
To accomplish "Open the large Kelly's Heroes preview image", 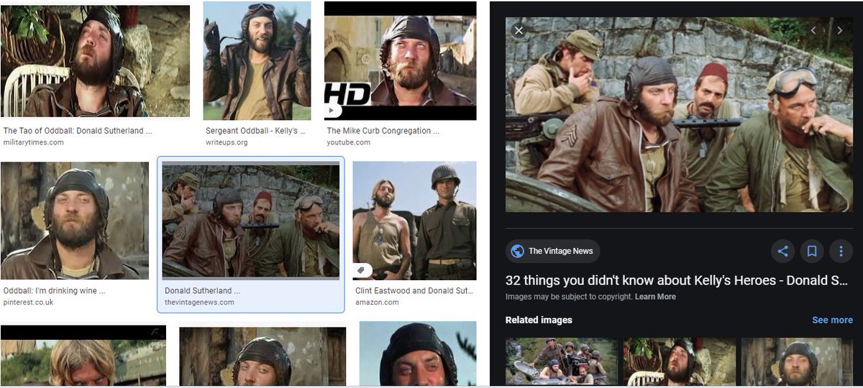I will tap(679, 115).
